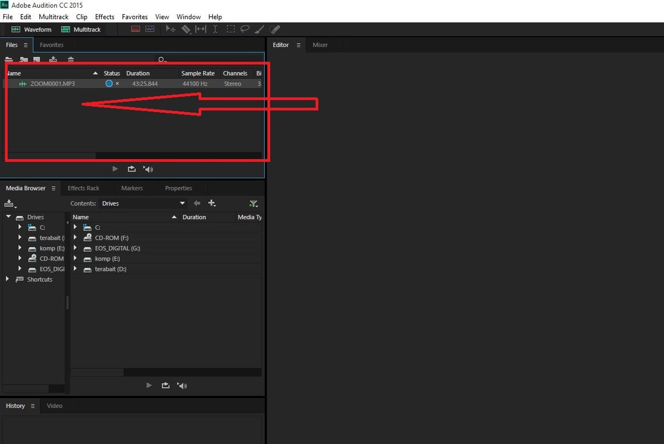The image size is (664, 444).
Task: Select the Marquee Selection tool
Action: pos(230,29)
